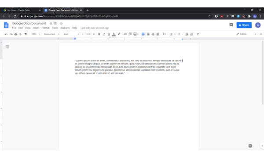Viewport: 264px width, 158px height.
Task: Apply numbered list formatting
Action: 171,34
